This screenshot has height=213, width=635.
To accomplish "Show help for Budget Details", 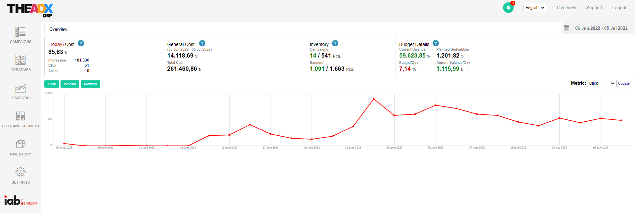I will click(436, 43).
